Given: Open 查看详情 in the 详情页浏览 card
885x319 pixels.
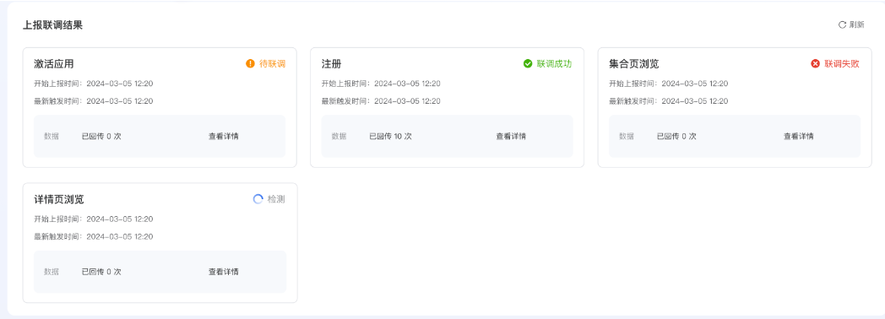Looking at the screenshot, I should click(224, 272).
